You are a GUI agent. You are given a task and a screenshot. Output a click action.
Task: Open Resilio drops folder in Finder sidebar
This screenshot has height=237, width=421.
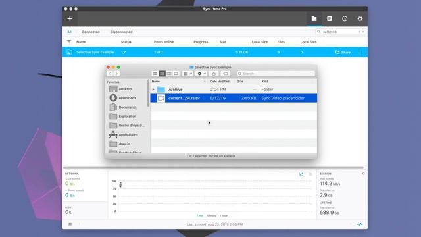click(132, 125)
